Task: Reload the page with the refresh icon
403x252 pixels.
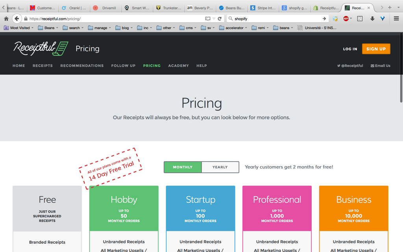Action: click(220, 19)
